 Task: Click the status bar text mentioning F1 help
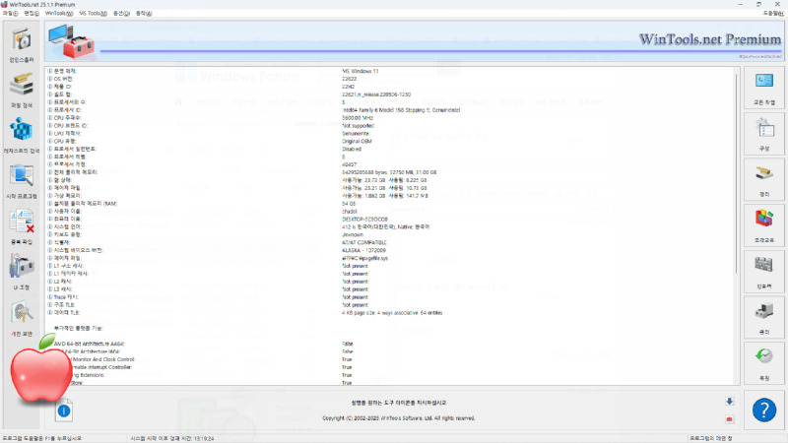(41, 438)
